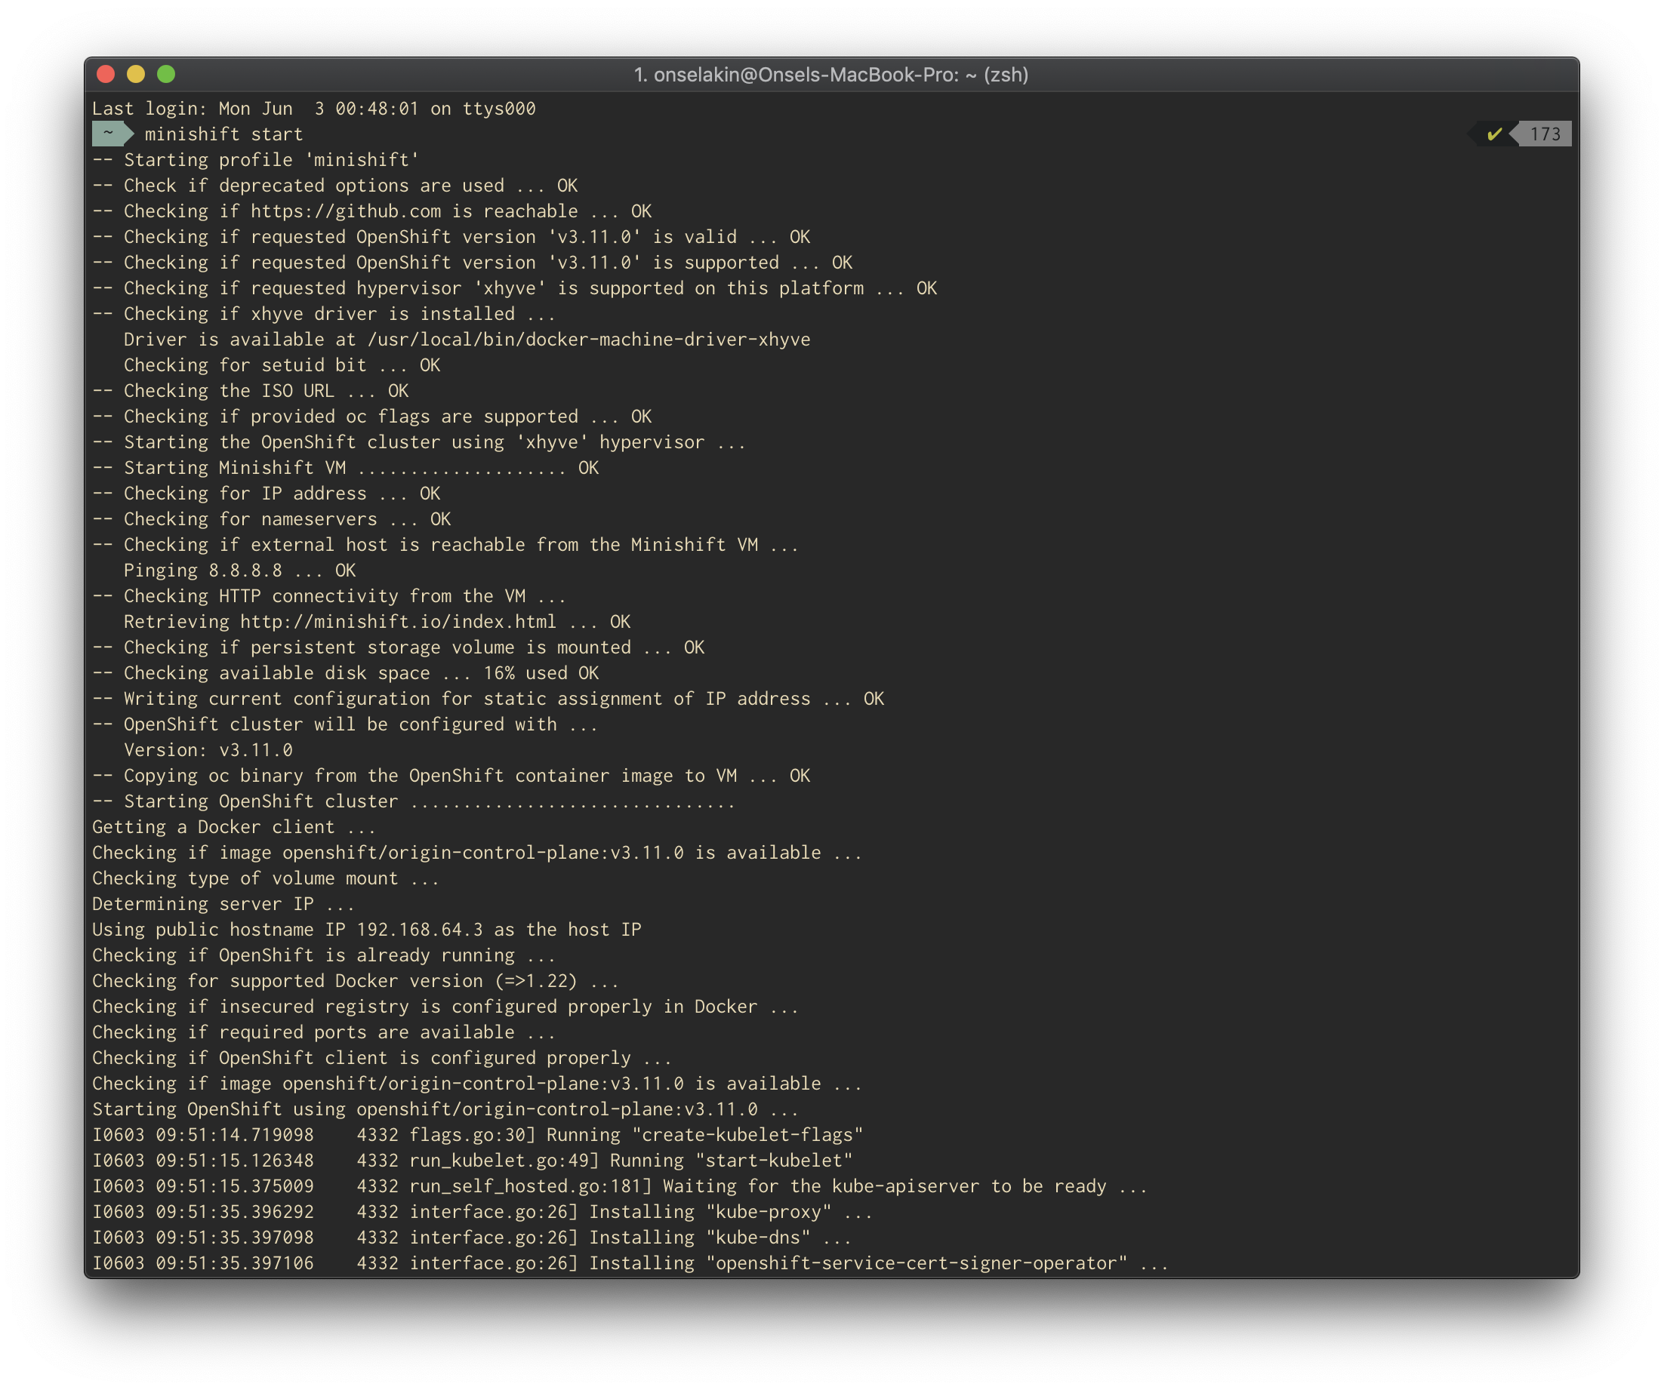
Task: Click the 'minishift start' command text
Action: [223, 134]
